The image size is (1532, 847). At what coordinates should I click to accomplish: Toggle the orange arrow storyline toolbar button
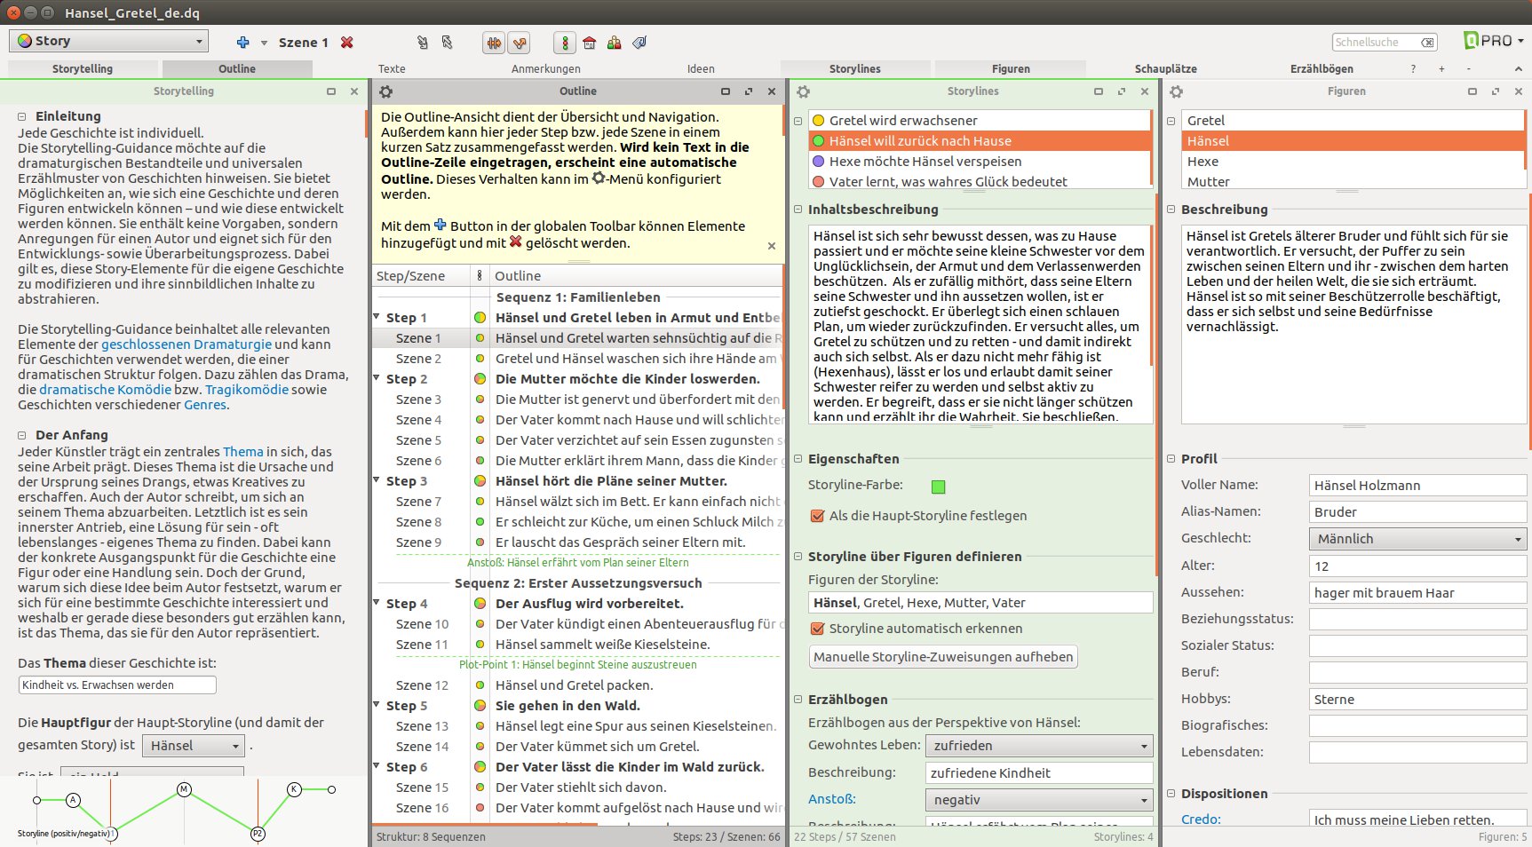click(x=520, y=42)
